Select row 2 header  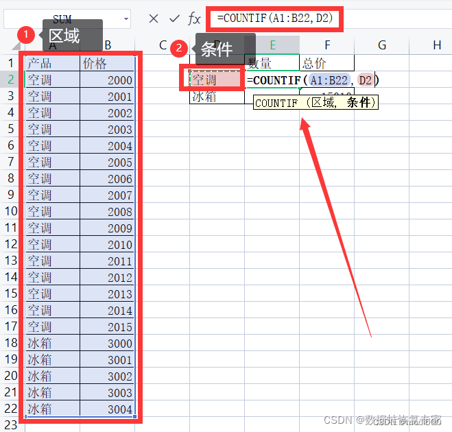coord(11,80)
